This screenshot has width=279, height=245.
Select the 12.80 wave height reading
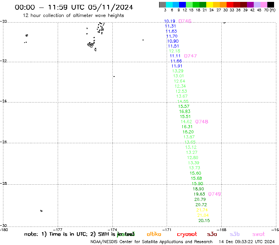(193, 158)
